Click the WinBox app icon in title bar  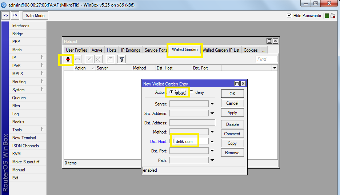pyautogui.click(x=4, y=5)
